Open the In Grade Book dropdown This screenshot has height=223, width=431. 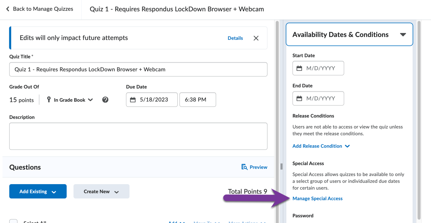pyautogui.click(x=73, y=100)
